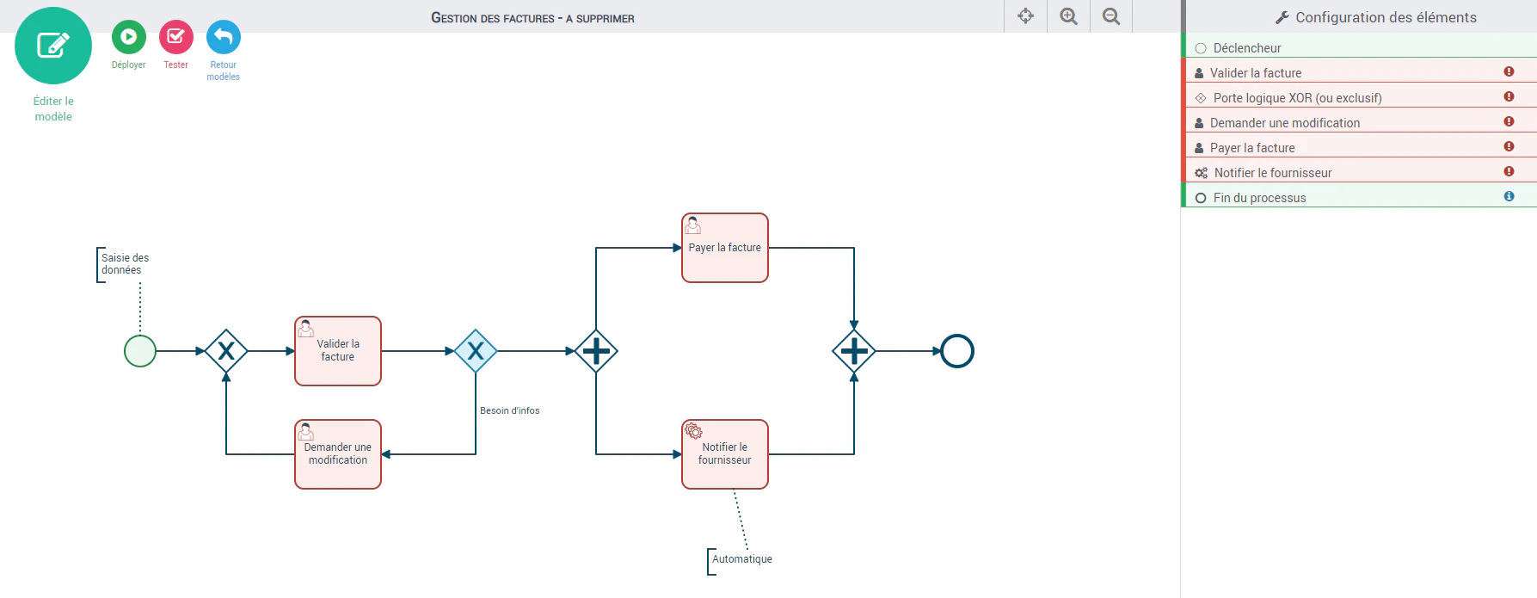Zoom out with the magnifier minus icon

coord(1111,16)
